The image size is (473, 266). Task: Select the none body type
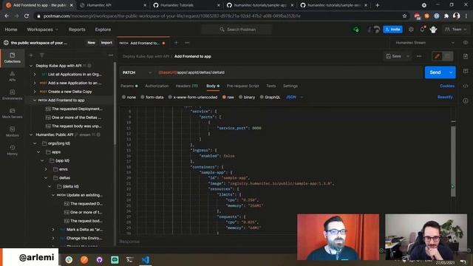[129, 97]
